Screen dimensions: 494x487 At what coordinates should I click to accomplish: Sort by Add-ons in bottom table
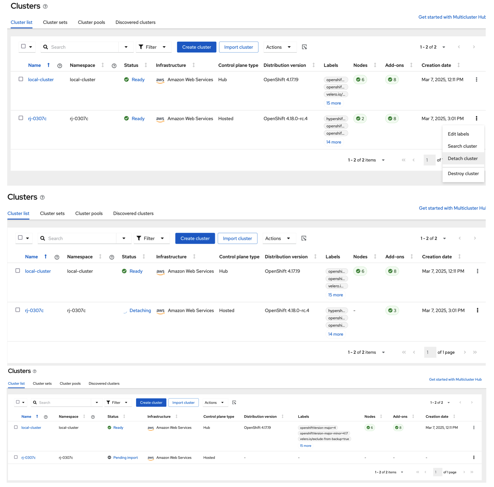click(413, 416)
